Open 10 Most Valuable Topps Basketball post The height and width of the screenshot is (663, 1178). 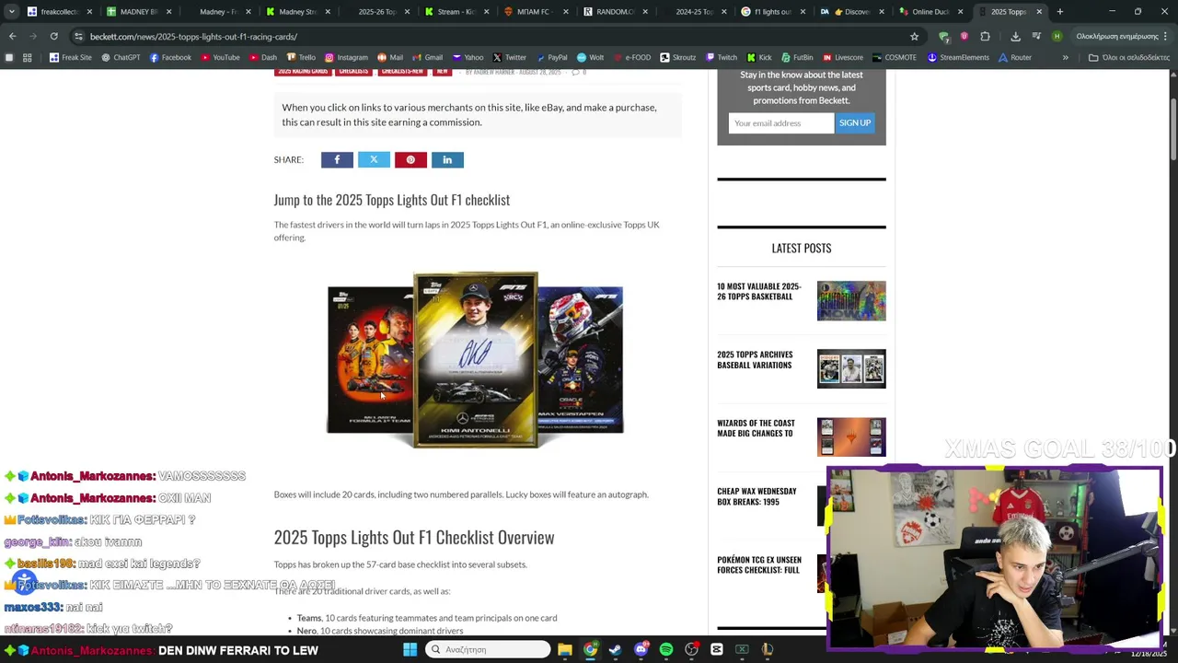[x=759, y=292]
